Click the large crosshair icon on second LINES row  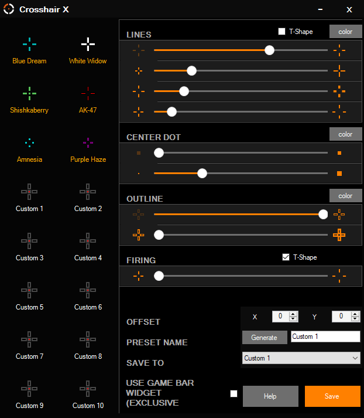(339, 71)
